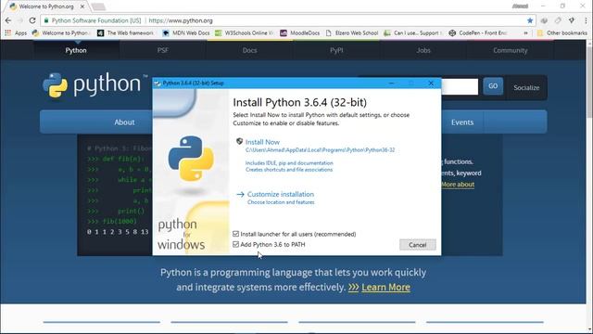Open the Apps bookmarks shortcut
This screenshot has width=593, height=334.
click(16, 33)
